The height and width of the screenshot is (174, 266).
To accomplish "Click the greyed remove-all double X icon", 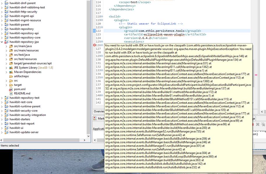I will point(263,124).
